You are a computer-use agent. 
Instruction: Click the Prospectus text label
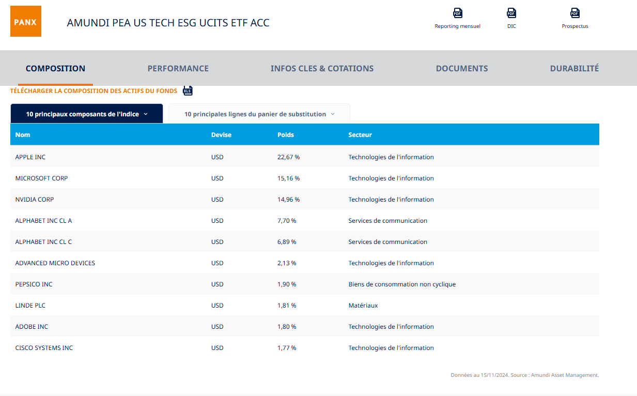point(575,26)
